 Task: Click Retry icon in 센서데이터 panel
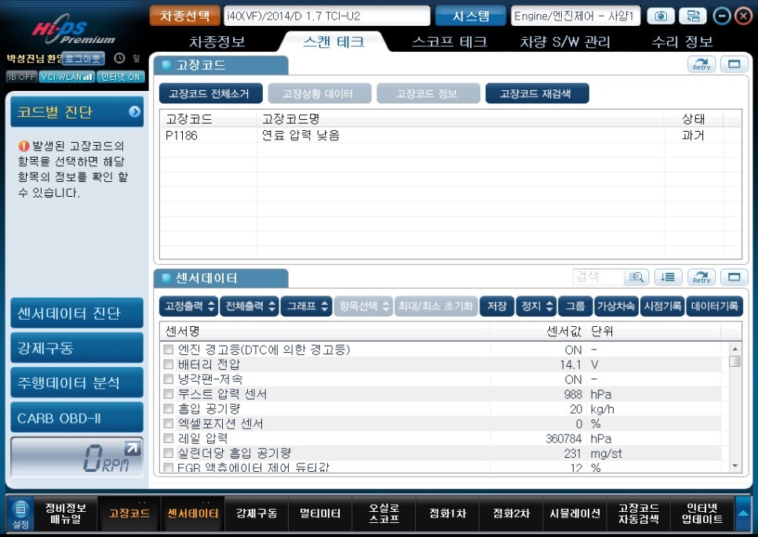click(702, 278)
